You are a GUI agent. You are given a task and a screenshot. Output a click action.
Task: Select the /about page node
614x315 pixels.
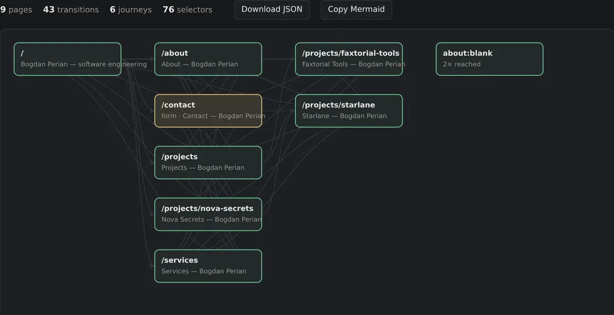coord(208,59)
